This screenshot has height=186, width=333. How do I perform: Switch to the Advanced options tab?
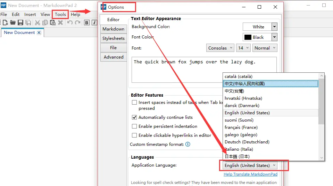(114, 57)
